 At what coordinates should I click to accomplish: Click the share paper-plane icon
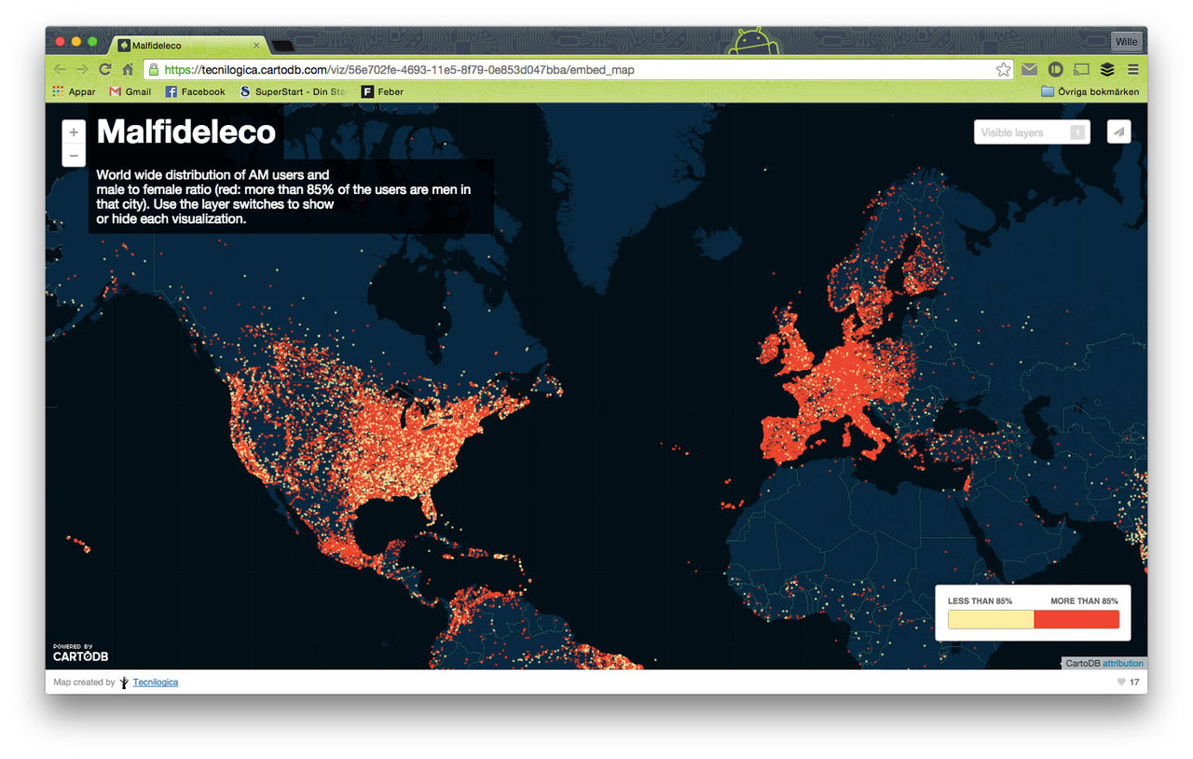pyautogui.click(x=1119, y=132)
